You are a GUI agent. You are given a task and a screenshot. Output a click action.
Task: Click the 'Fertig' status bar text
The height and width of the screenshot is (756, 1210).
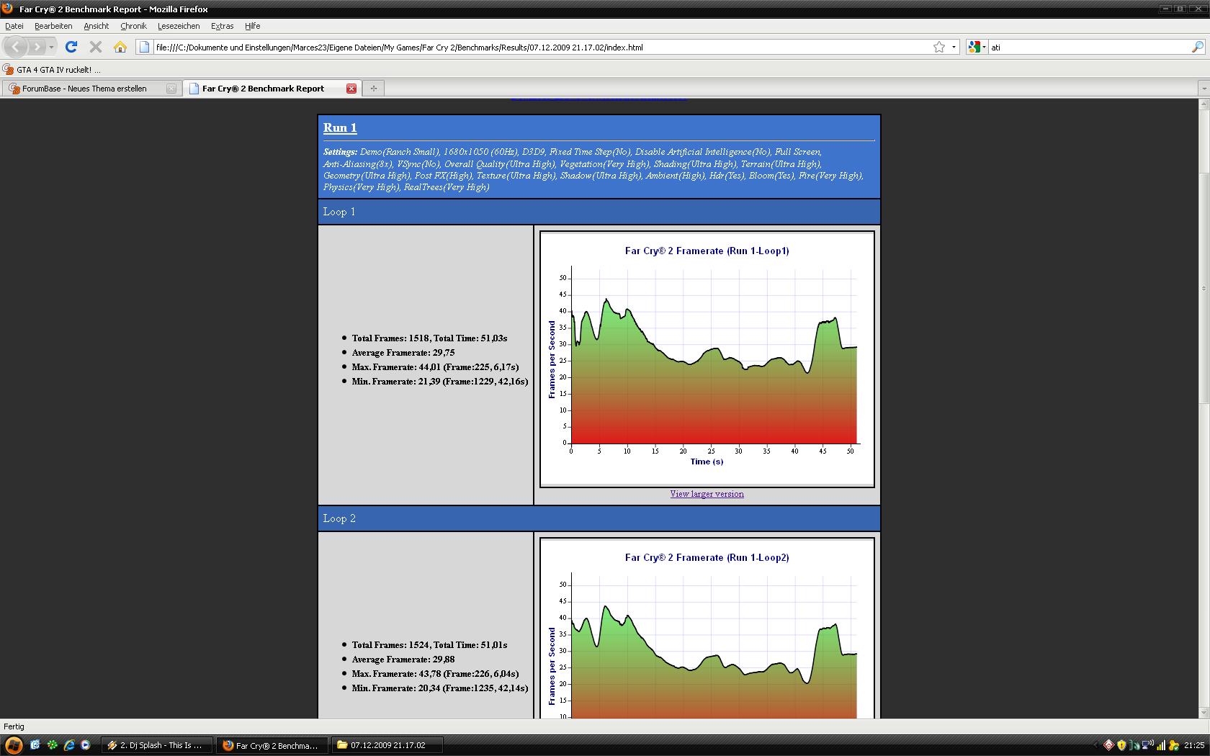14,726
